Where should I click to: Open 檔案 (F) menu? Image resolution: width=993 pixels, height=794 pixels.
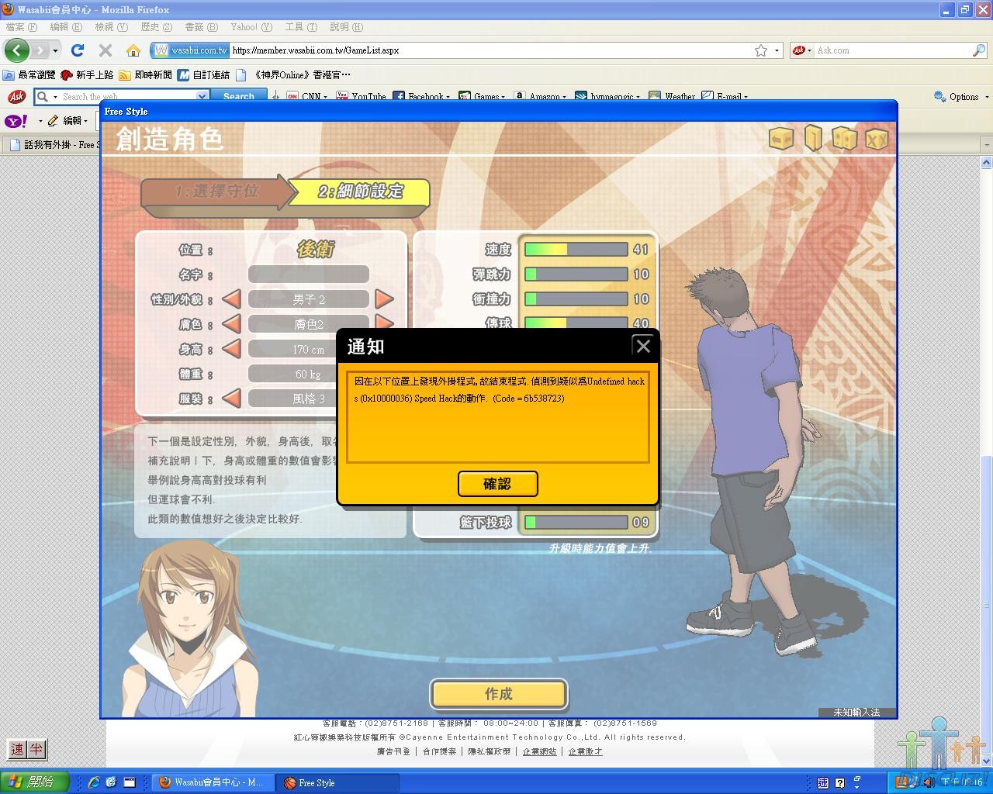[x=21, y=27]
